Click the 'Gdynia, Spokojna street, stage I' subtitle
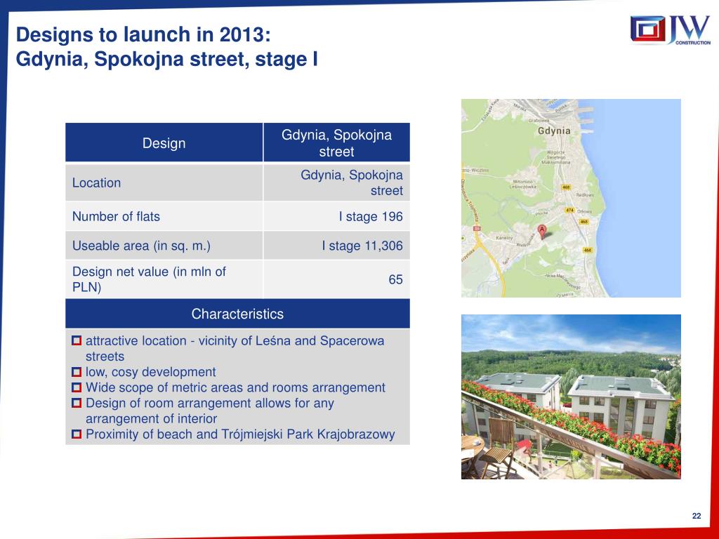 [167, 59]
